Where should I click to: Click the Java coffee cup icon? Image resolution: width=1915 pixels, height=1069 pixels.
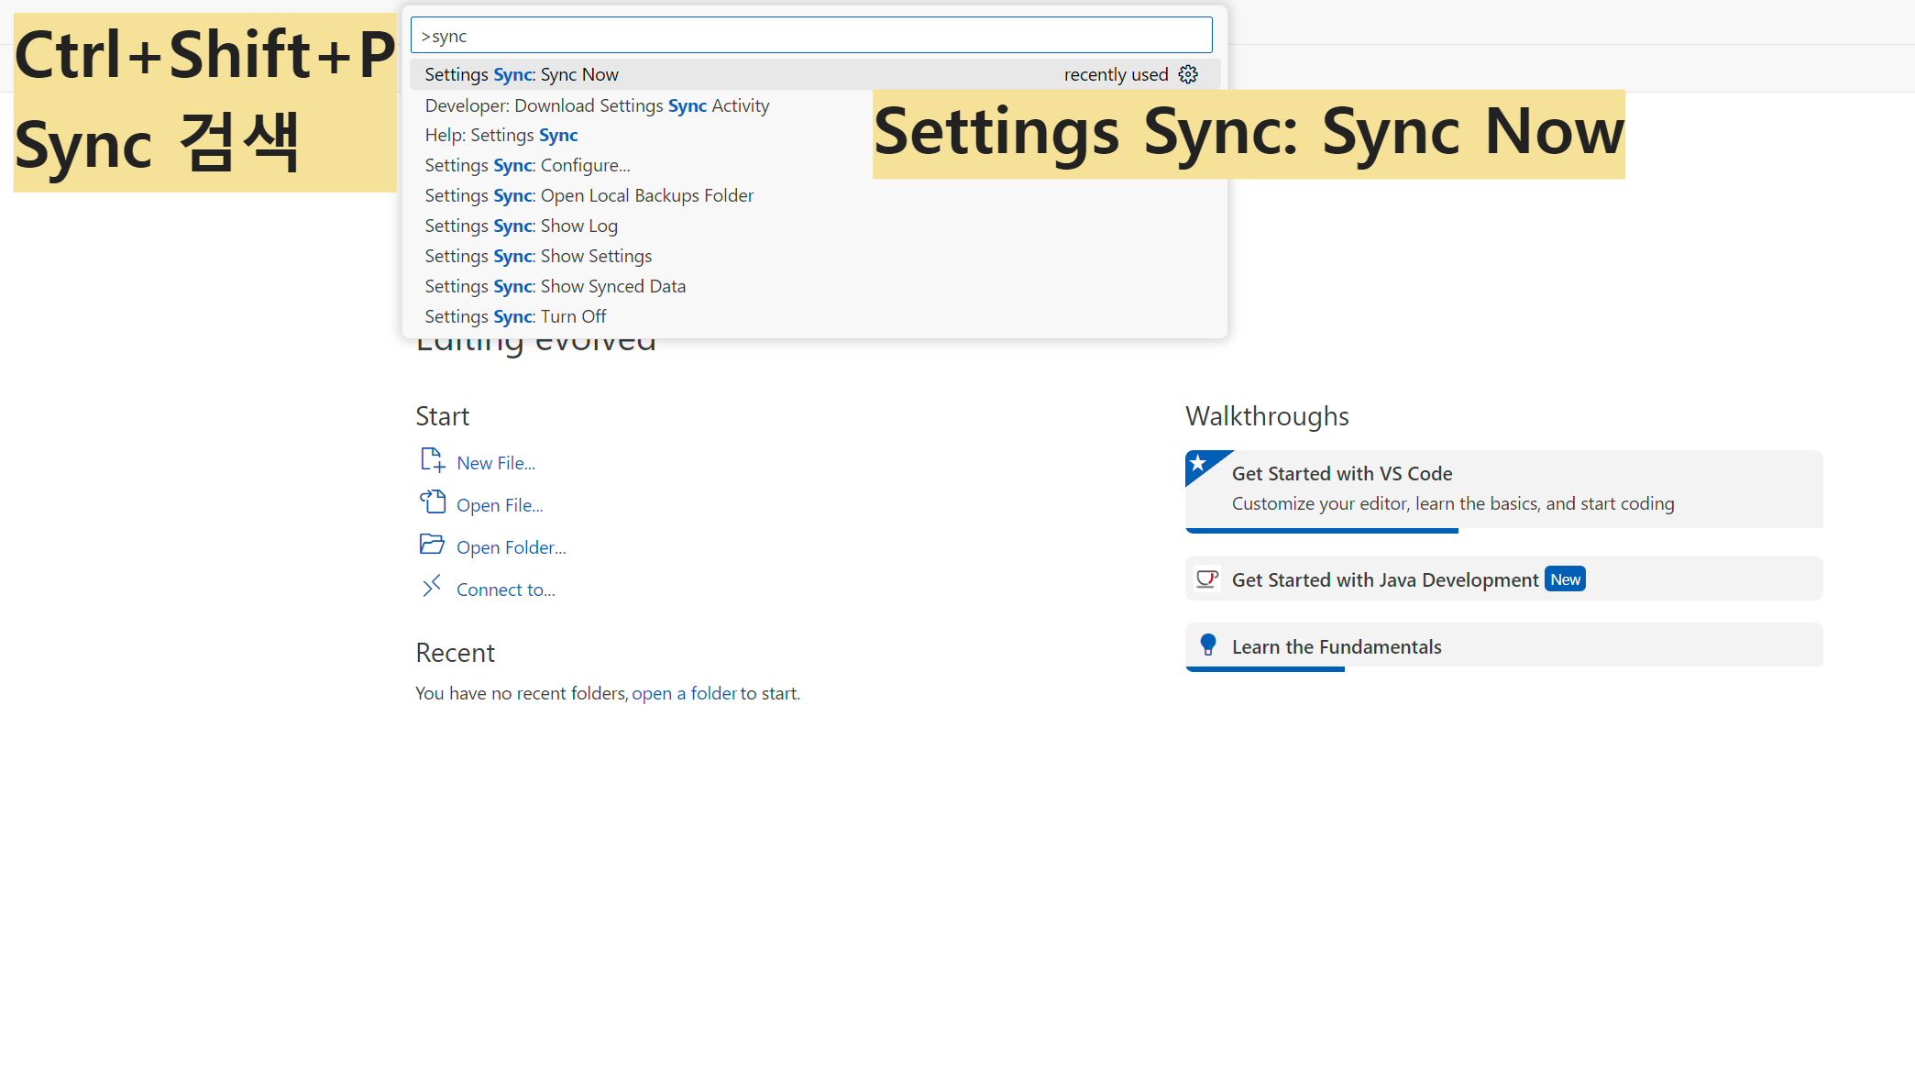coord(1207,579)
